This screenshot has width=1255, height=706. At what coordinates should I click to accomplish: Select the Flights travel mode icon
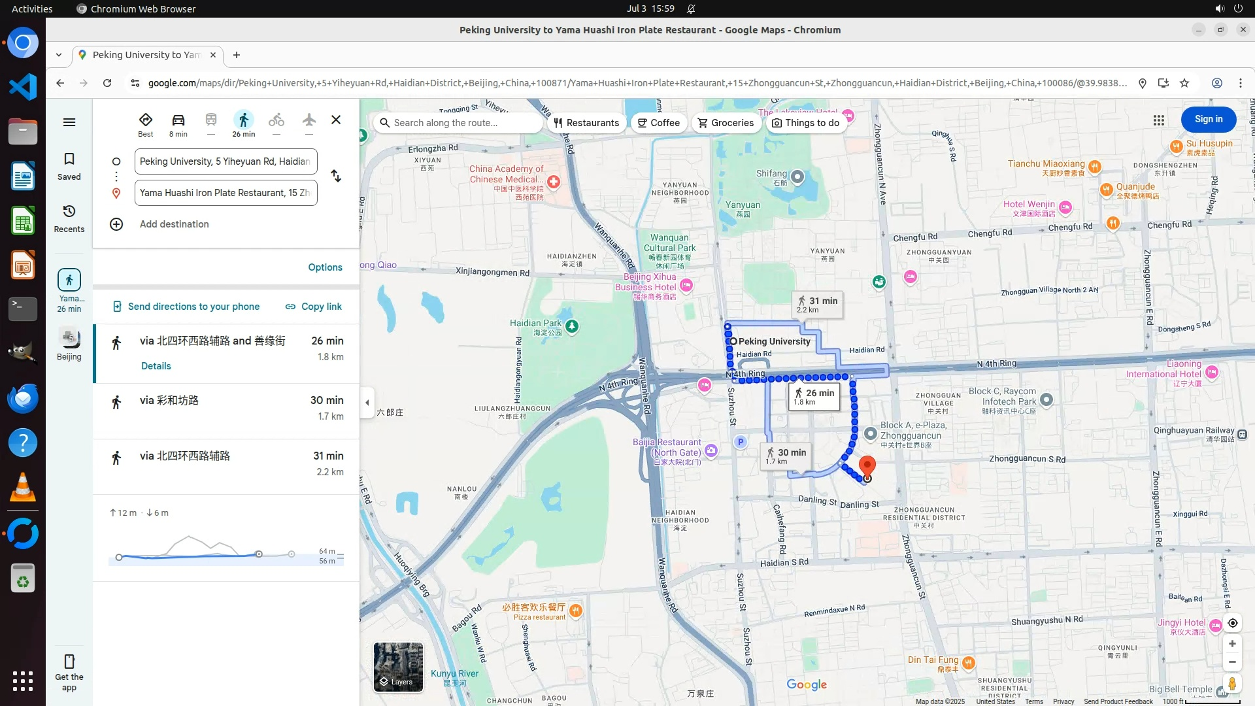tap(309, 120)
